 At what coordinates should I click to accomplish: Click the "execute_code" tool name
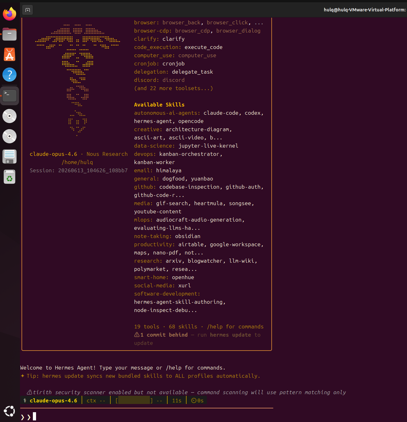pyautogui.click(x=204, y=47)
